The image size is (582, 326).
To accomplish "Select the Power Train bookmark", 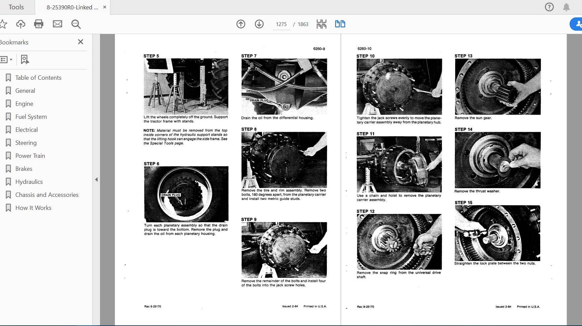I will [30, 156].
